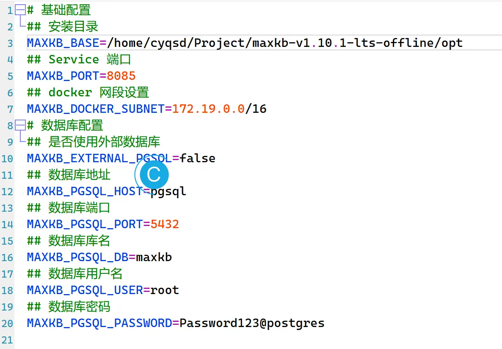
Task: Click the root username value
Action: 165,290
